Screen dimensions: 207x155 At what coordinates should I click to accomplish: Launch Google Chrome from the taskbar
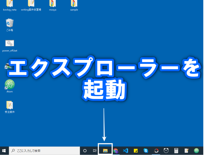point(116,151)
